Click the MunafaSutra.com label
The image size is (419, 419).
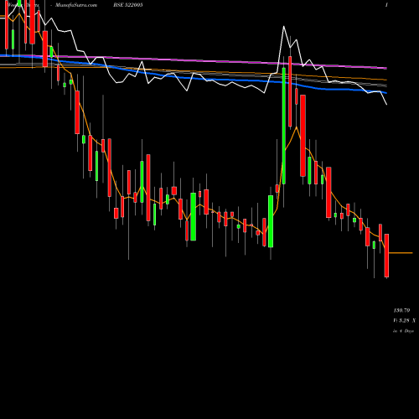76,5
